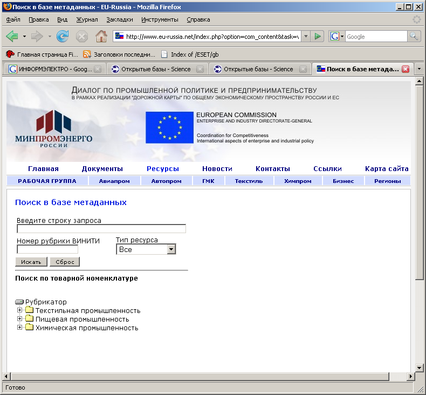Open the Химпром section link
The width and height of the screenshot is (426, 395).
coord(298,181)
